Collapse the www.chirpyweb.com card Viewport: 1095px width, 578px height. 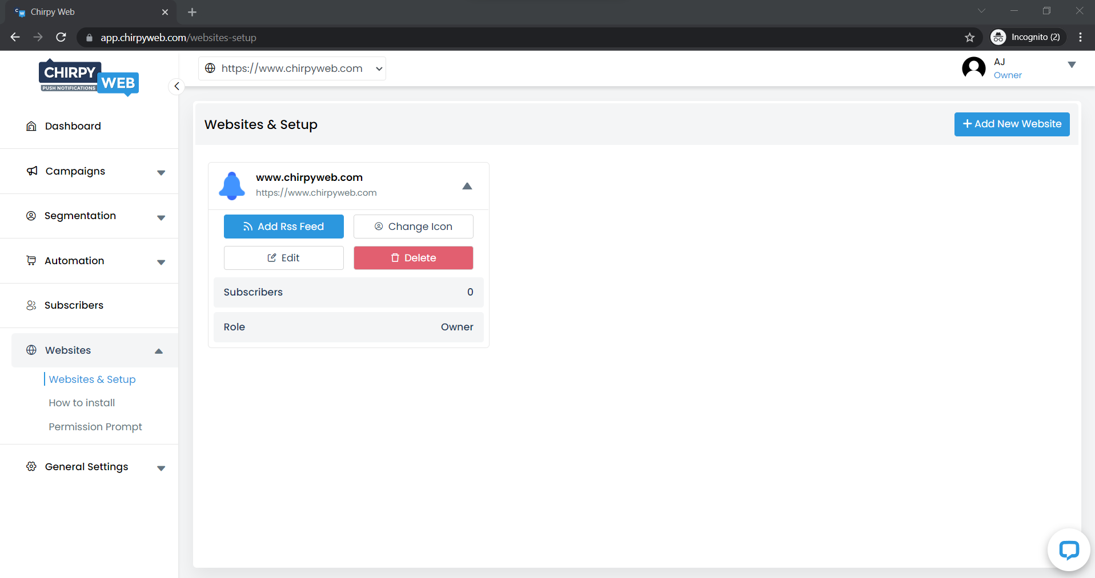tap(467, 186)
